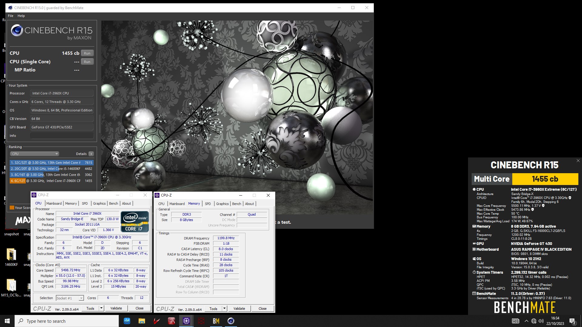Click the BenchMate section icon in the overlay
This screenshot has width=582, height=327.
tap(474, 293)
